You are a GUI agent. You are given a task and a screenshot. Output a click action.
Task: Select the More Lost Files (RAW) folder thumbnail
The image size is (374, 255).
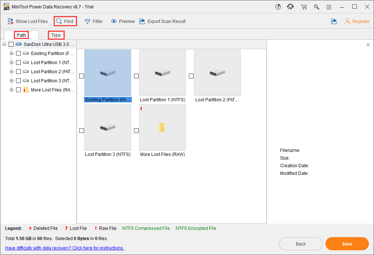tap(163, 127)
